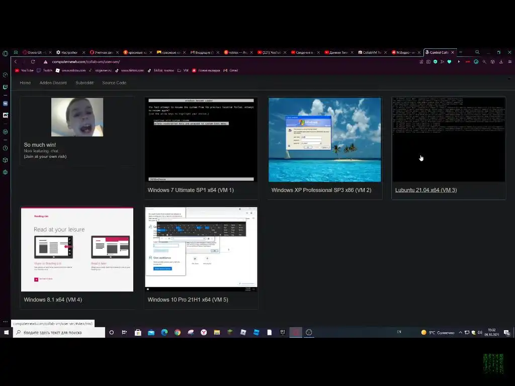Click the heart bookmark icon in address bar

point(449,62)
